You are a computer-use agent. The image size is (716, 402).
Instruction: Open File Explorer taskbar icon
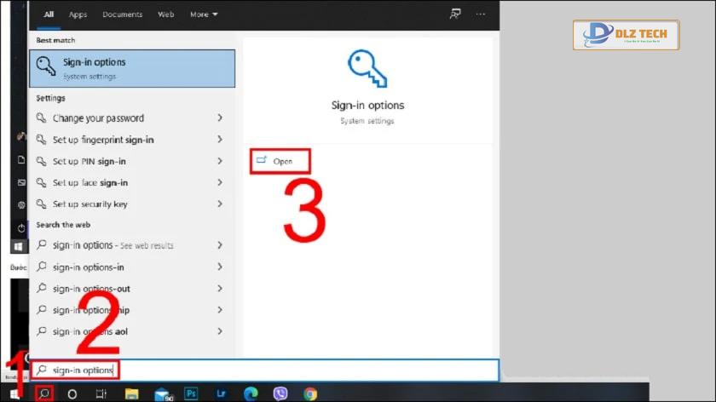(x=131, y=393)
